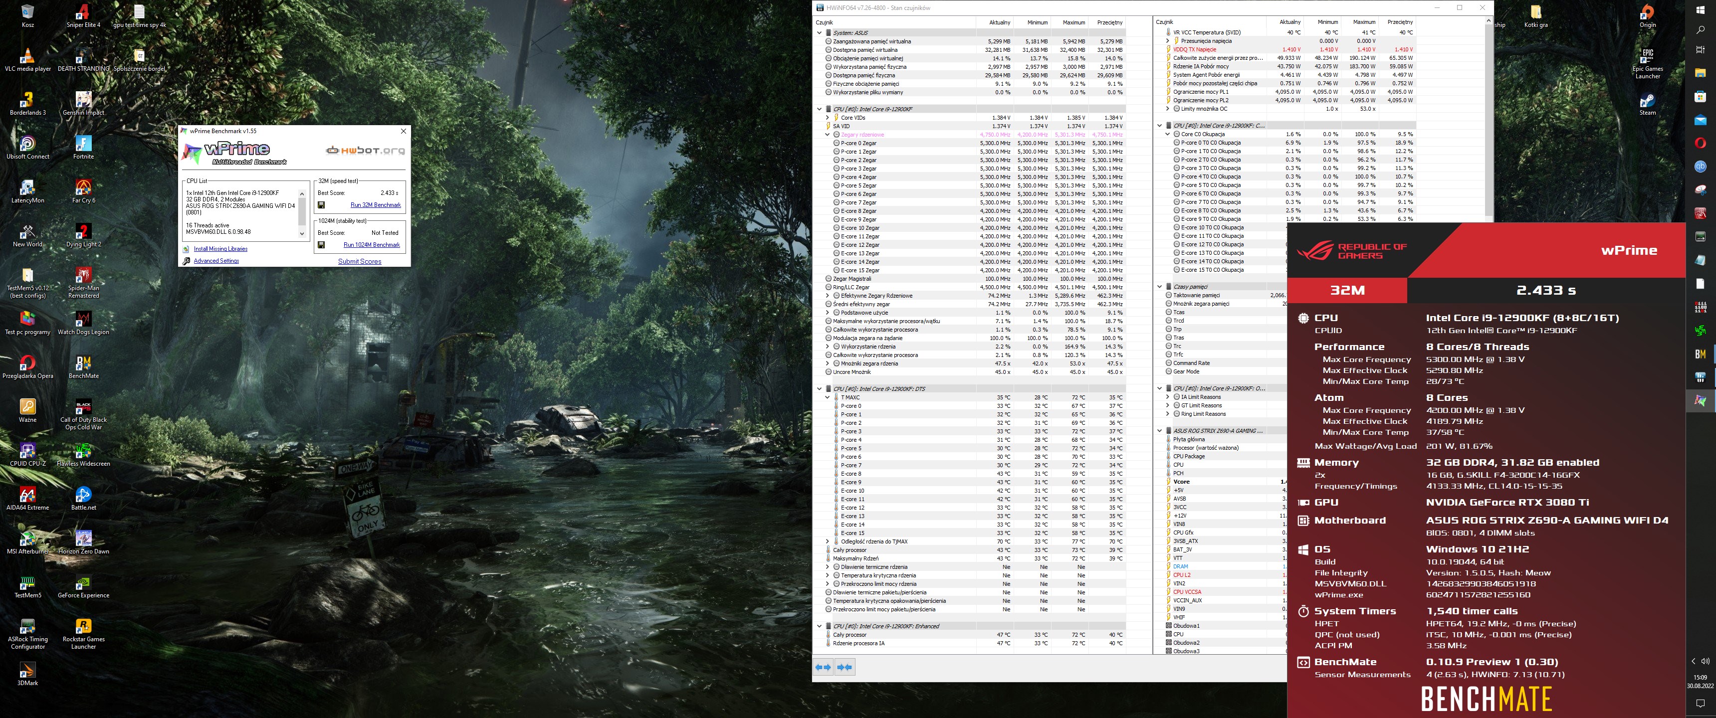The height and width of the screenshot is (718, 1716).
Task: Collapse T MAXC temperatures list
Action: click(x=828, y=397)
